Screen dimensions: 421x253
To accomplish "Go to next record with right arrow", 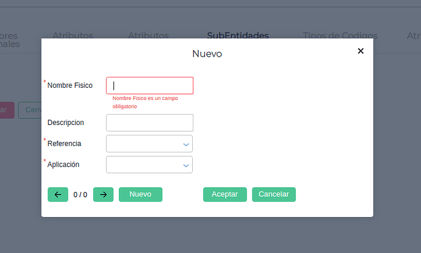I will pyautogui.click(x=103, y=194).
